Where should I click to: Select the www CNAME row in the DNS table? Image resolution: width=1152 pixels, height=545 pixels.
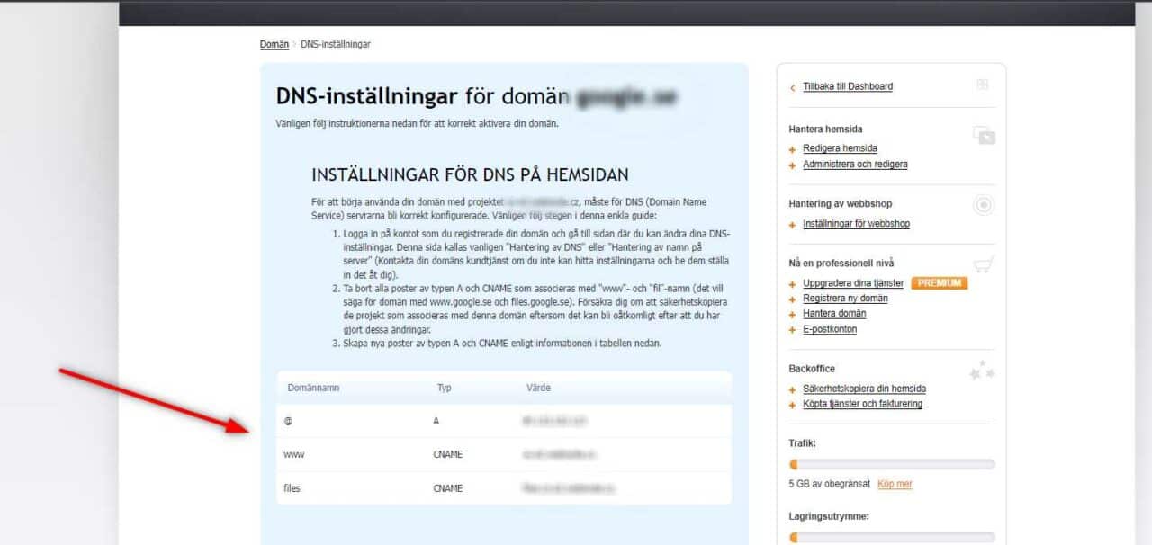click(504, 454)
